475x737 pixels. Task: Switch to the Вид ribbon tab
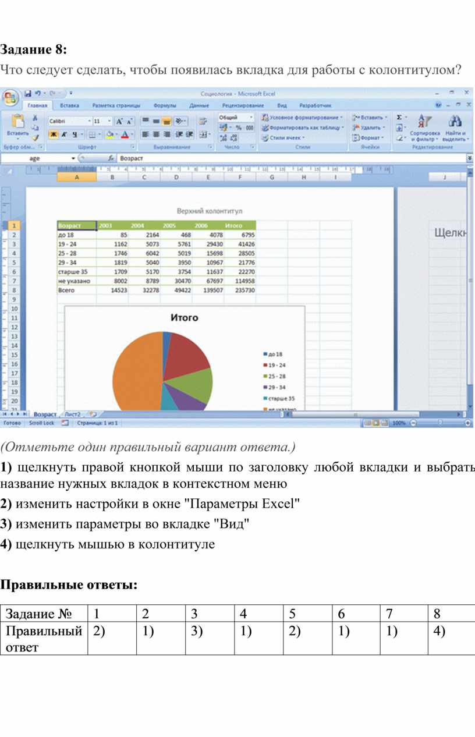coord(282,106)
